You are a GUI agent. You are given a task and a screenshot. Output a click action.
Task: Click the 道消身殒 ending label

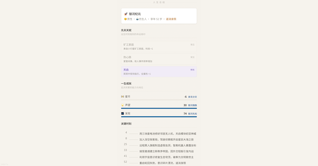click(x=171, y=19)
